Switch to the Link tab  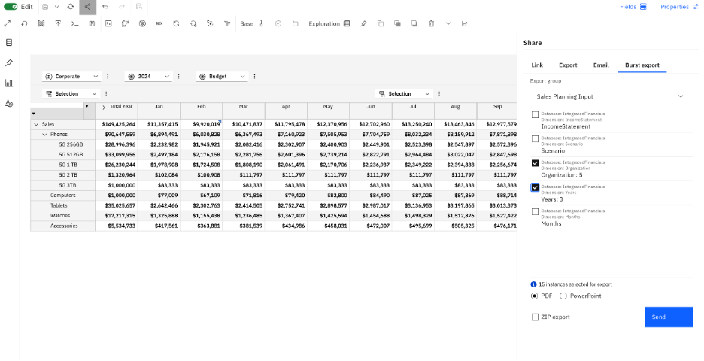(x=537, y=65)
